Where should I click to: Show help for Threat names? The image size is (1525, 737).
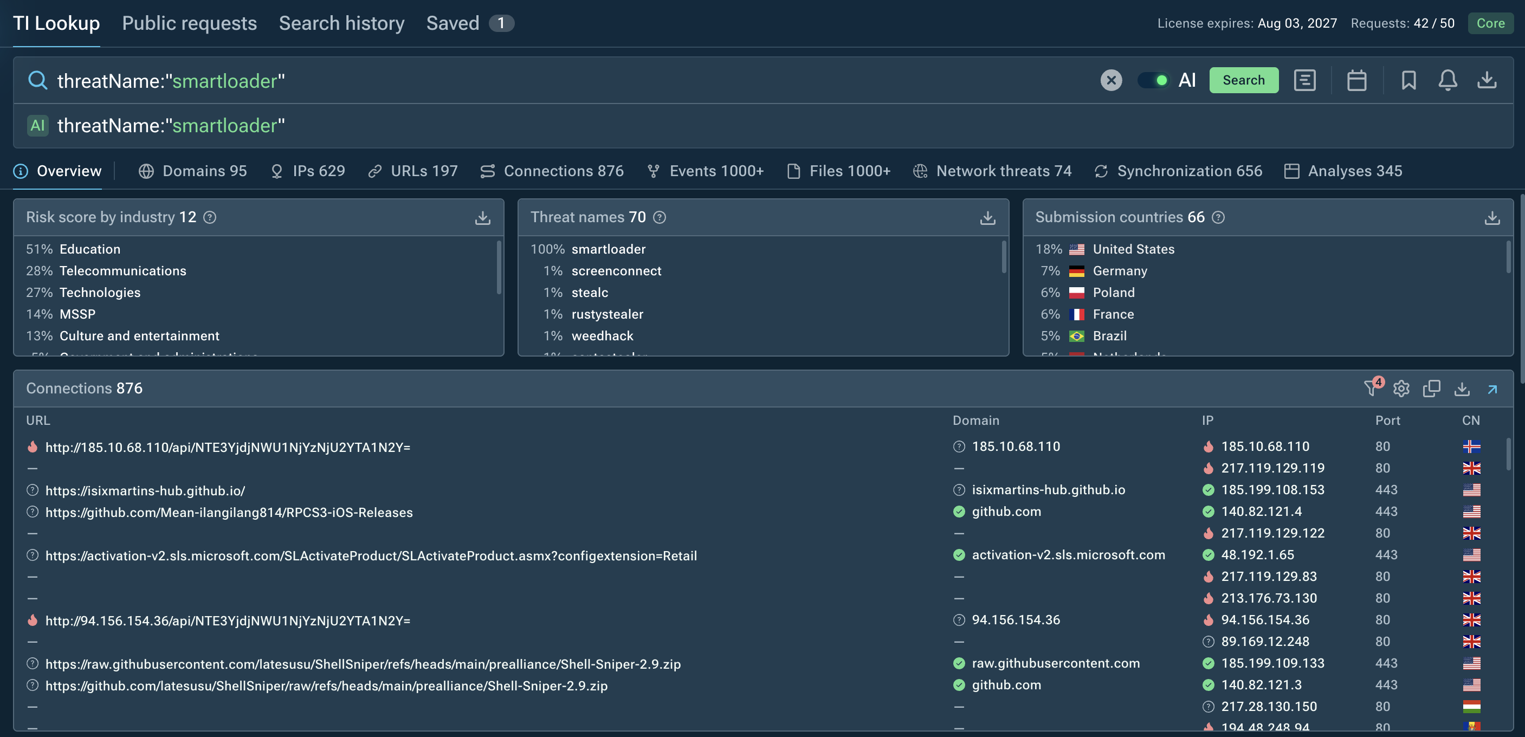(660, 217)
